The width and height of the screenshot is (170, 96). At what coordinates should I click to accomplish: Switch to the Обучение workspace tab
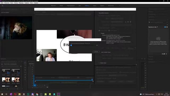(53, 6)
